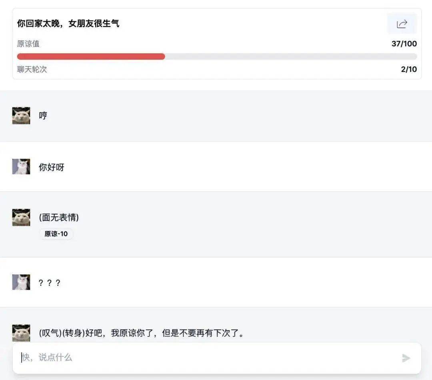This screenshot has width=432, height=380.
Task: Click the red filled part of the forgiveness bar
Action: 91,57
